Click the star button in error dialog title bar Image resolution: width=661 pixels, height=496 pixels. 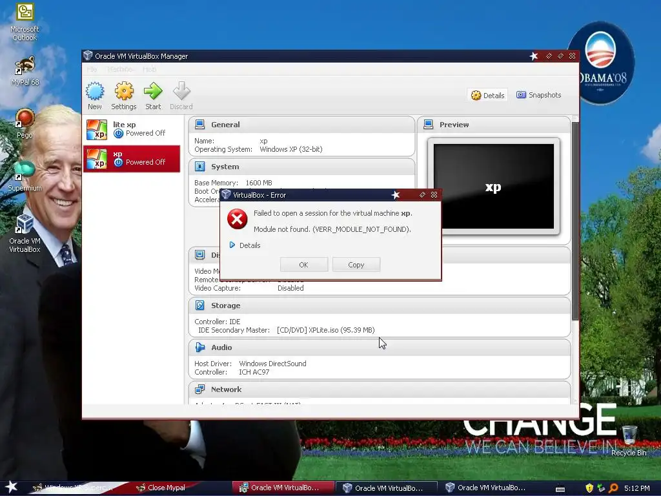click(396, 195)
